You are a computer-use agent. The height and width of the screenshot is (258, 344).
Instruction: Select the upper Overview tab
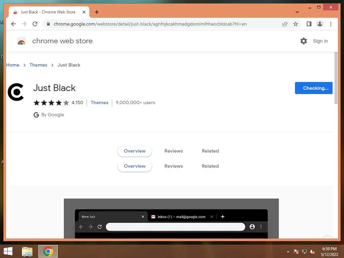click(x=134, y=151)
